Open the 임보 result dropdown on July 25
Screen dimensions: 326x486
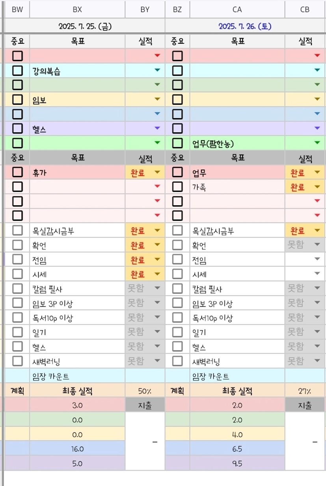(x=157, y=100)
